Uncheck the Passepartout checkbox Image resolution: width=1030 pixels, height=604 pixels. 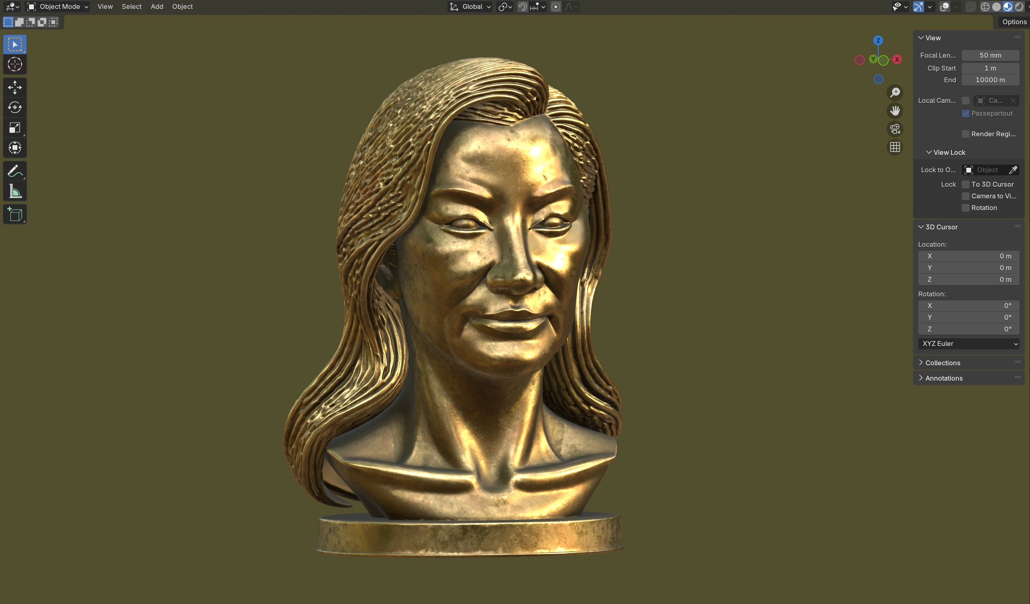[x=965, y=114]
